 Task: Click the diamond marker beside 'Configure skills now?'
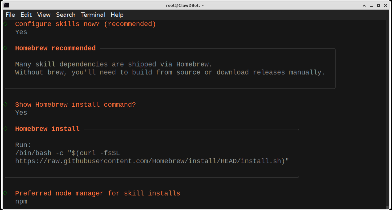point(5,24)
